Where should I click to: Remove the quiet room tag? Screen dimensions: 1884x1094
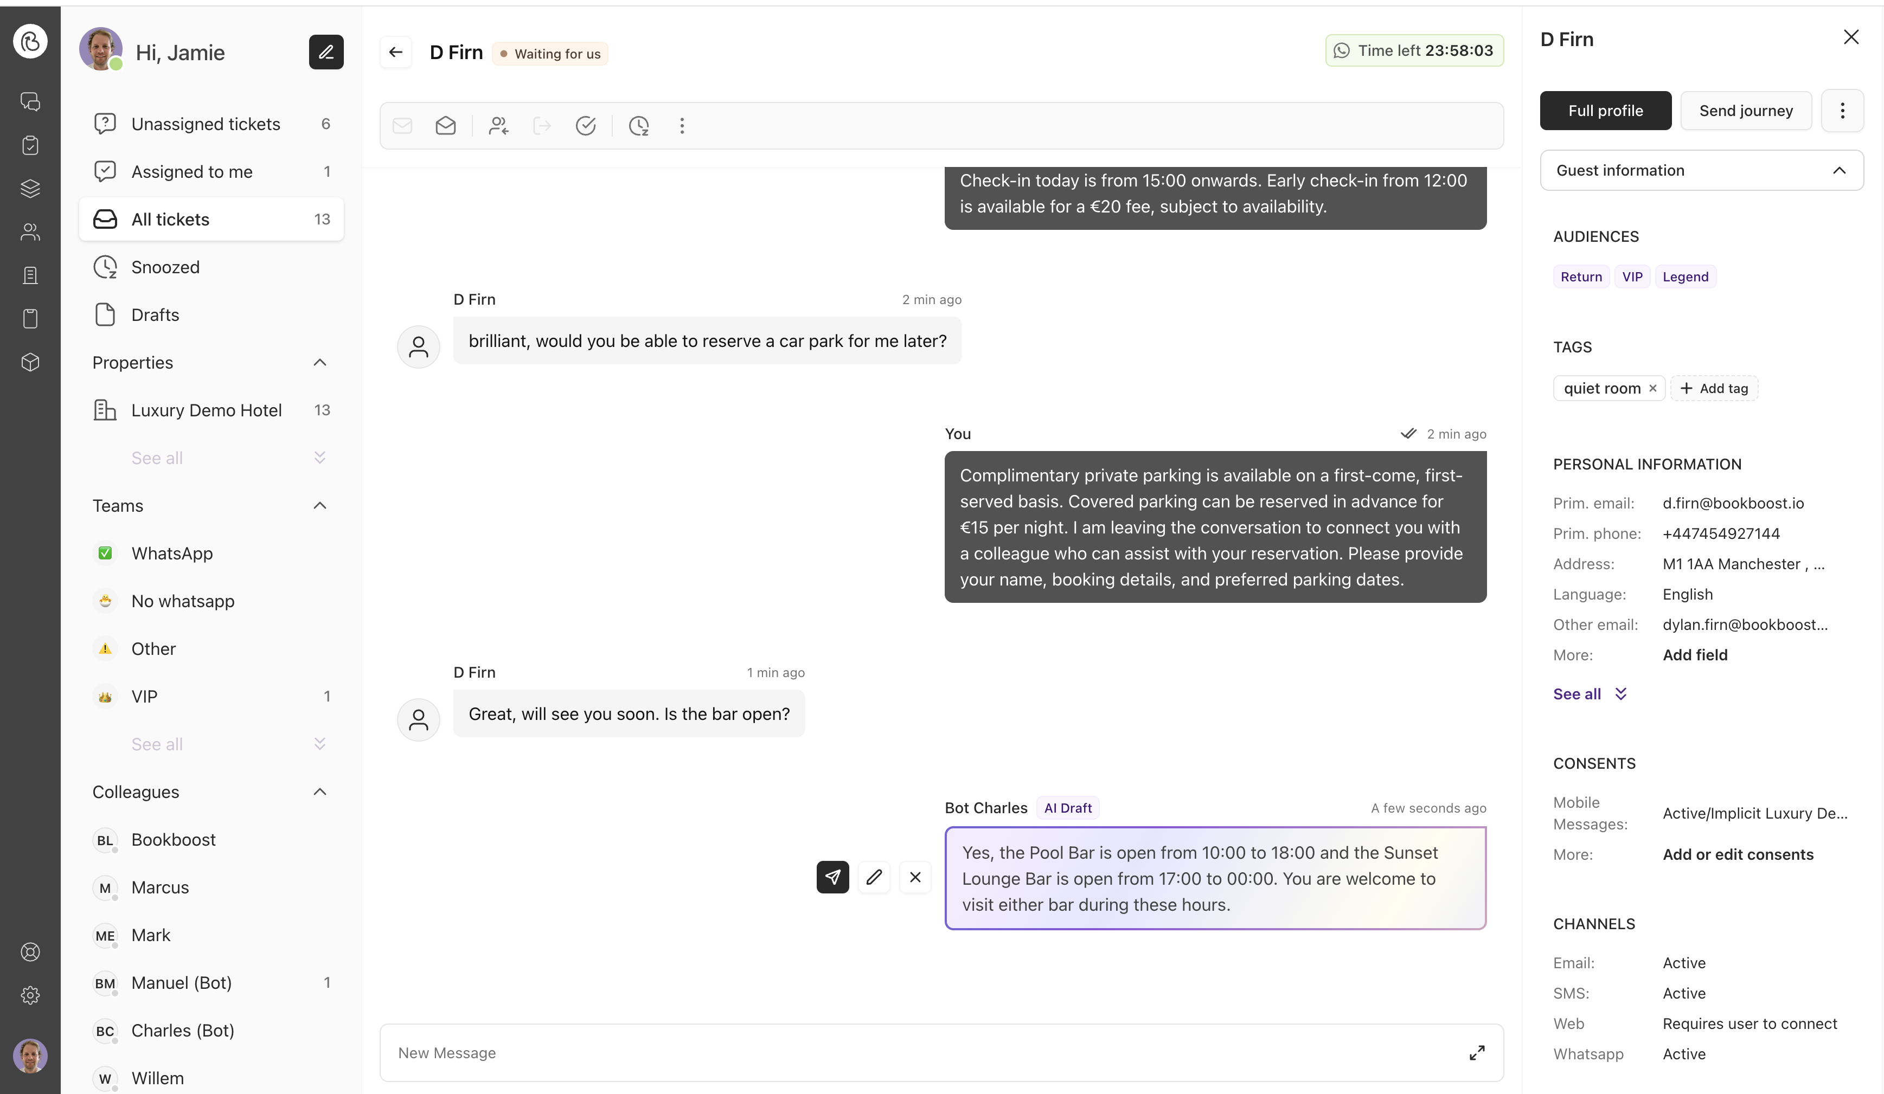(1653, 388)
